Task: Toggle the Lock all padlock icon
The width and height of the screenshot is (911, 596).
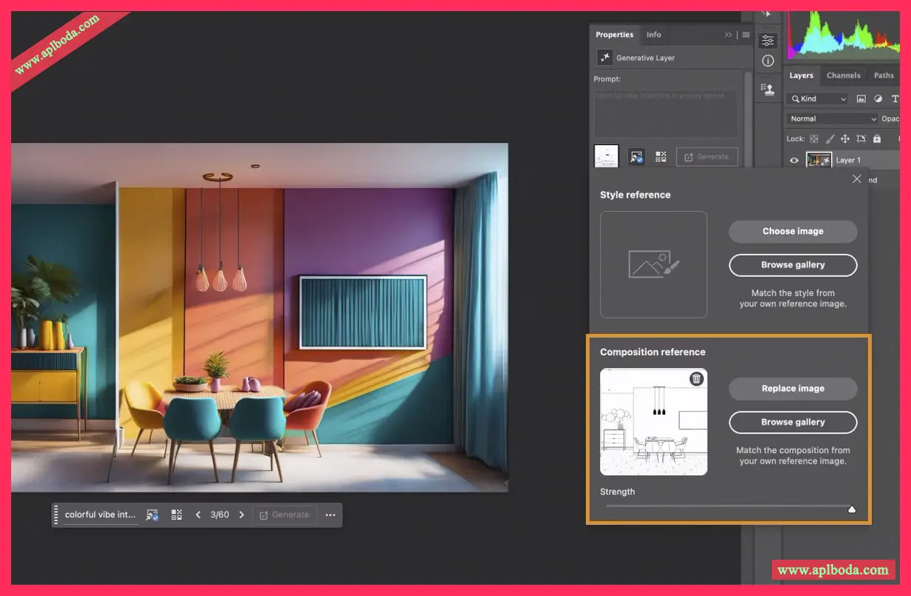Action: [x=877, y=138]
